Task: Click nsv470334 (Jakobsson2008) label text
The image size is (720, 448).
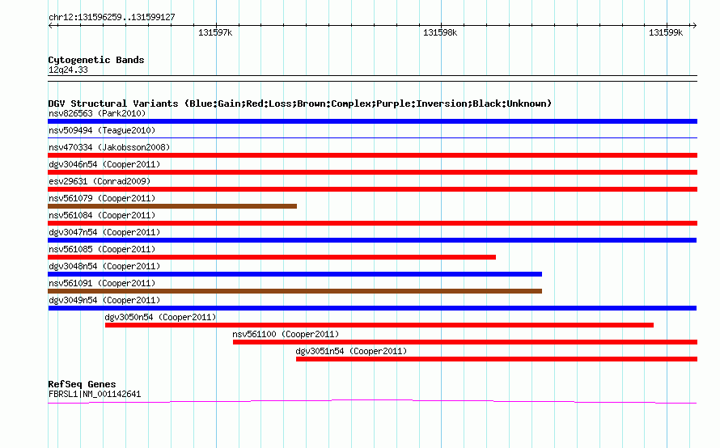Action: point(109,147)
